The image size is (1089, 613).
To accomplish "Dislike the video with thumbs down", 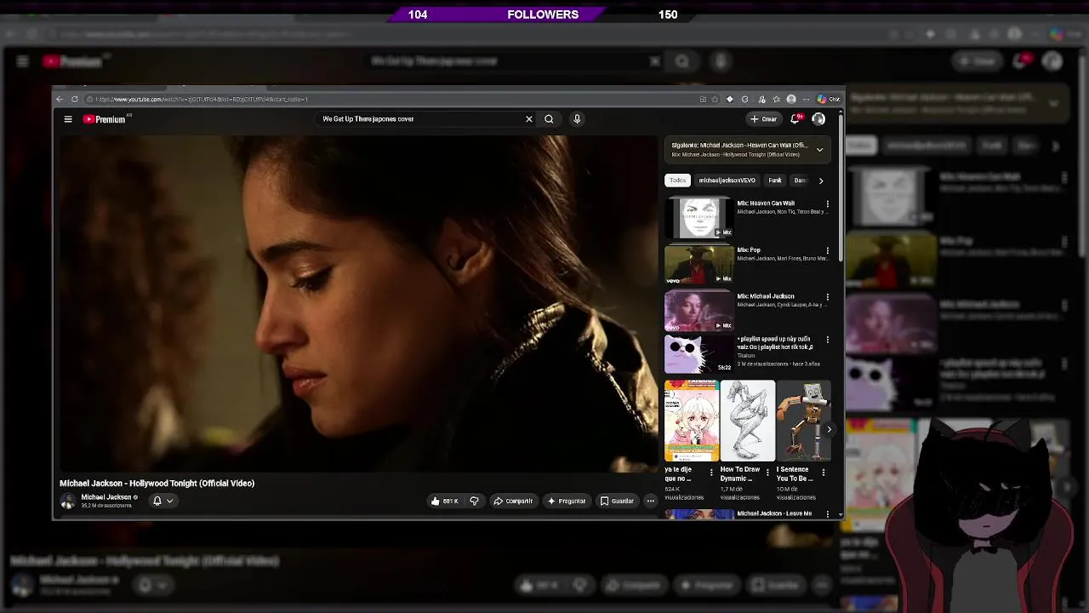I will [x=475, y=501].
